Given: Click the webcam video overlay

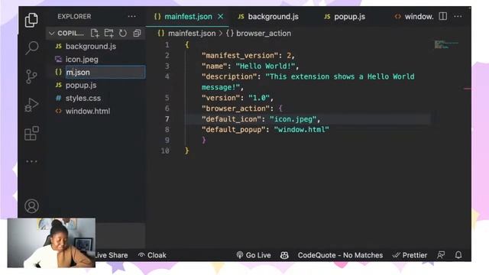Looking at the screenshot, I should (51, 243).
